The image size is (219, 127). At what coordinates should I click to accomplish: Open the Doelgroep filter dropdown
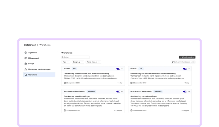(78, 62)
